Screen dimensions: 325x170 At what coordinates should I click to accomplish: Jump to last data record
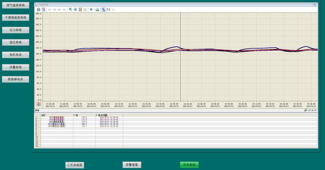pyautogui.click(x=64, y=9)
